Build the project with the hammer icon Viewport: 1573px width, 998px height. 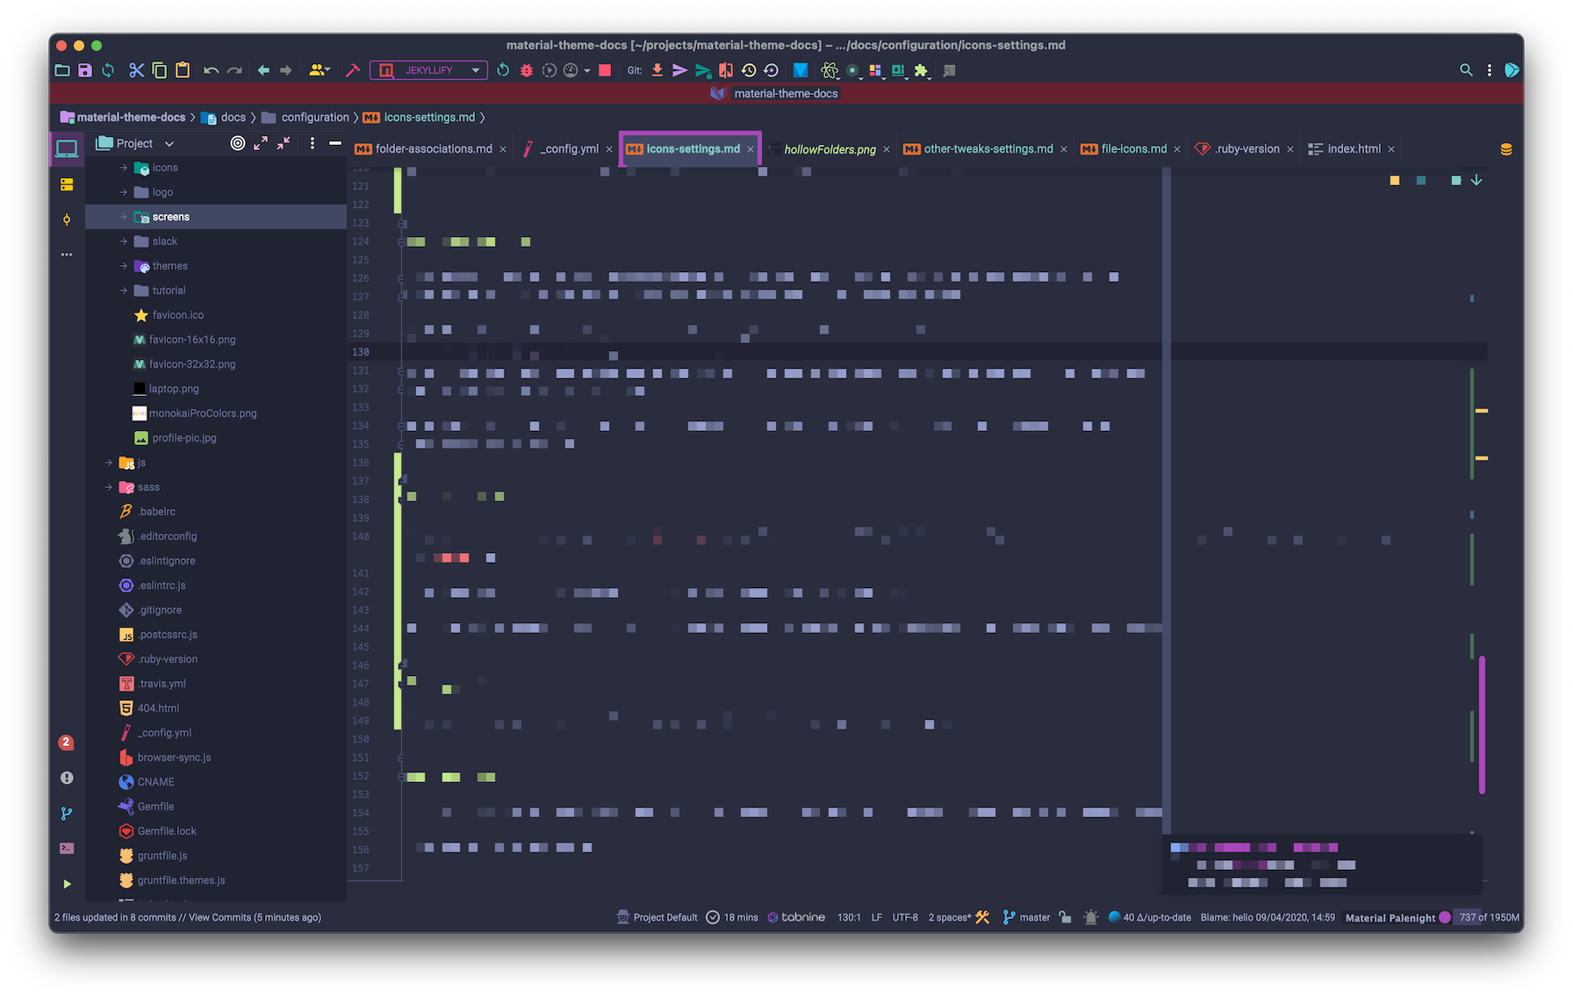pyautogui.click(x=353, y=70)
